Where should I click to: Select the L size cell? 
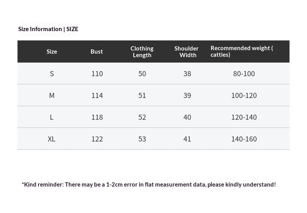pyautogui.click(x=52, y=117)
